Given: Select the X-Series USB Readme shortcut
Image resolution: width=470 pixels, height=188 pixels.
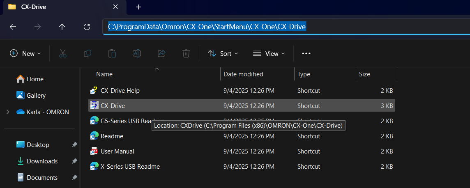Looking at the screenshot, I should click(x=130, y=166).
